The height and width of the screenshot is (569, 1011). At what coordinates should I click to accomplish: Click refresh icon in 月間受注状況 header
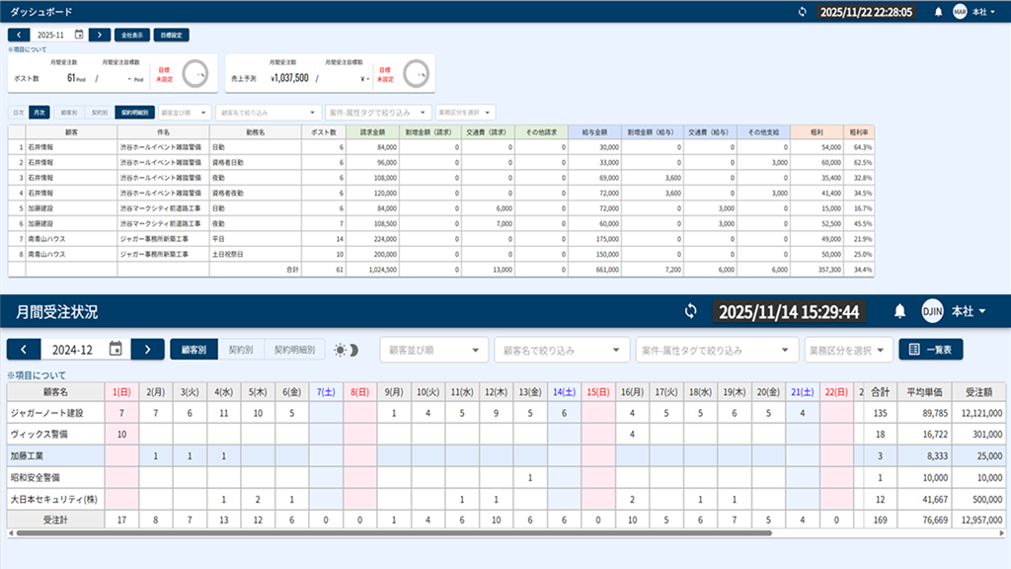click(x=690, y=311)
